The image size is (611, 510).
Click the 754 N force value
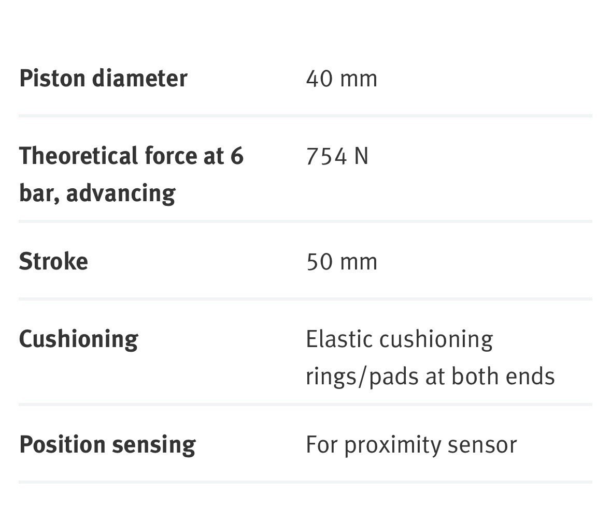click(337, 156)
